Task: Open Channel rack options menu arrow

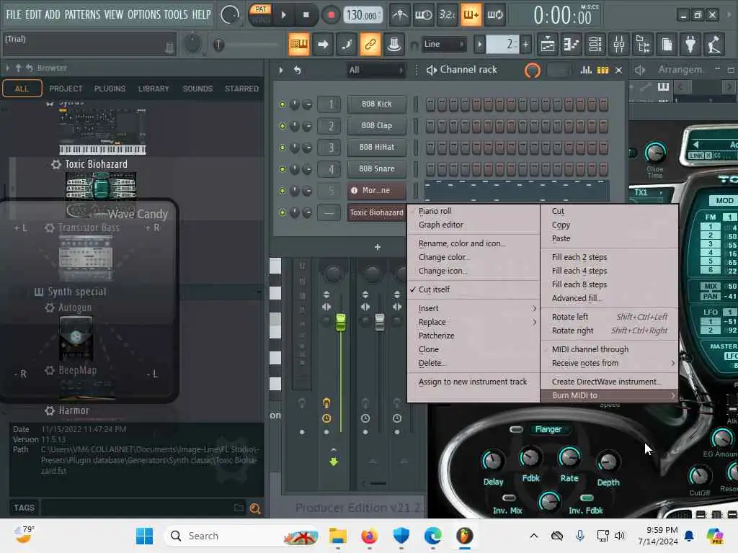Action: tap(281, 70)
